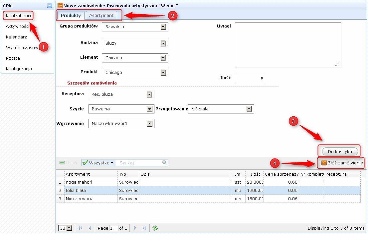Click the previous page arrow
Image resolution: width=368 pixels, height=234 pixels.
90,228
